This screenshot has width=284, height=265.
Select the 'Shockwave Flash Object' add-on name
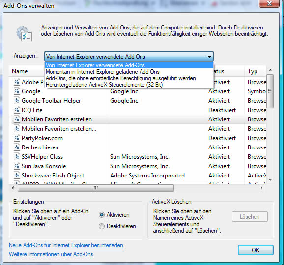pos(53,176)
